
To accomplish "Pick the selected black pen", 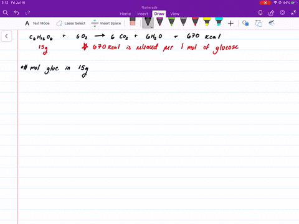I will [x=148, y=22].
